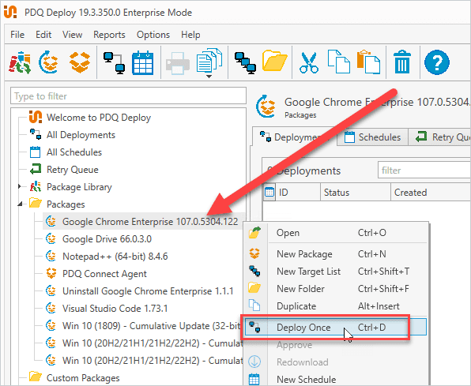Collapse the Packages folder tree node
Screen dimensions: 471x386
(x=20, y=204)
